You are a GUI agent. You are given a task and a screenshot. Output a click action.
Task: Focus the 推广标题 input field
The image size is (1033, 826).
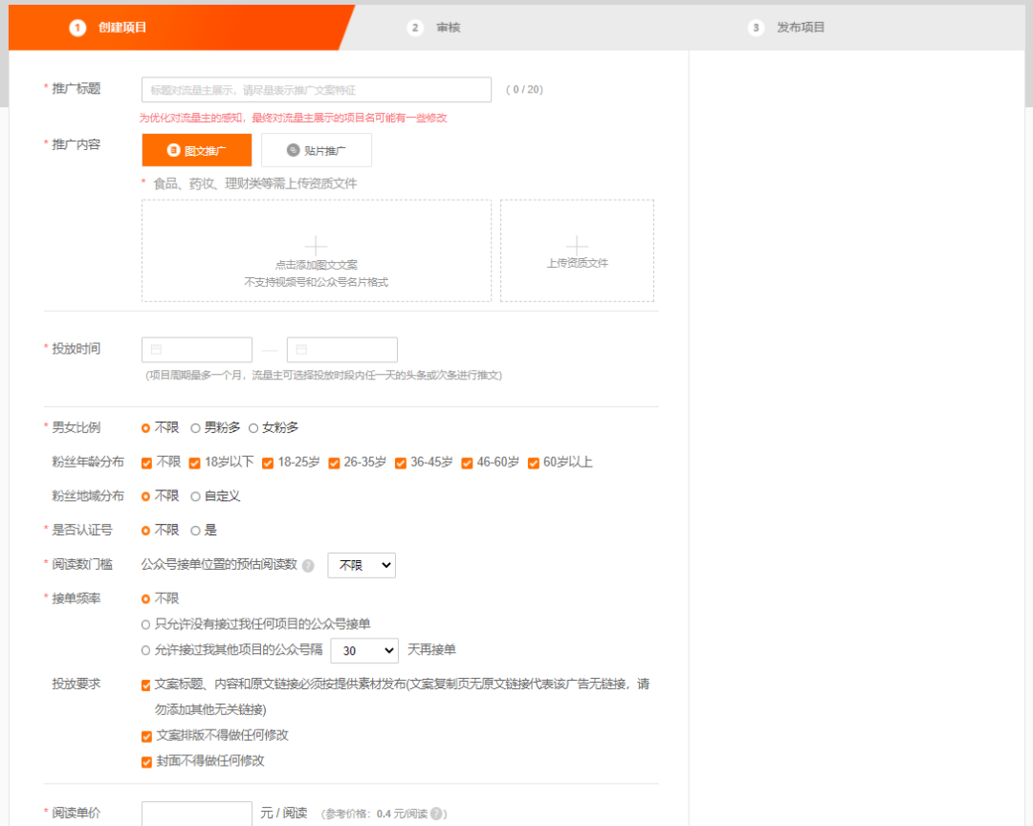tap(317, 90)
